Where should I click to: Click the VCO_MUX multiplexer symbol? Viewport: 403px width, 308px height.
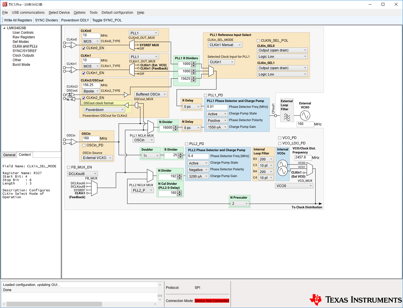tap(310, 169)
